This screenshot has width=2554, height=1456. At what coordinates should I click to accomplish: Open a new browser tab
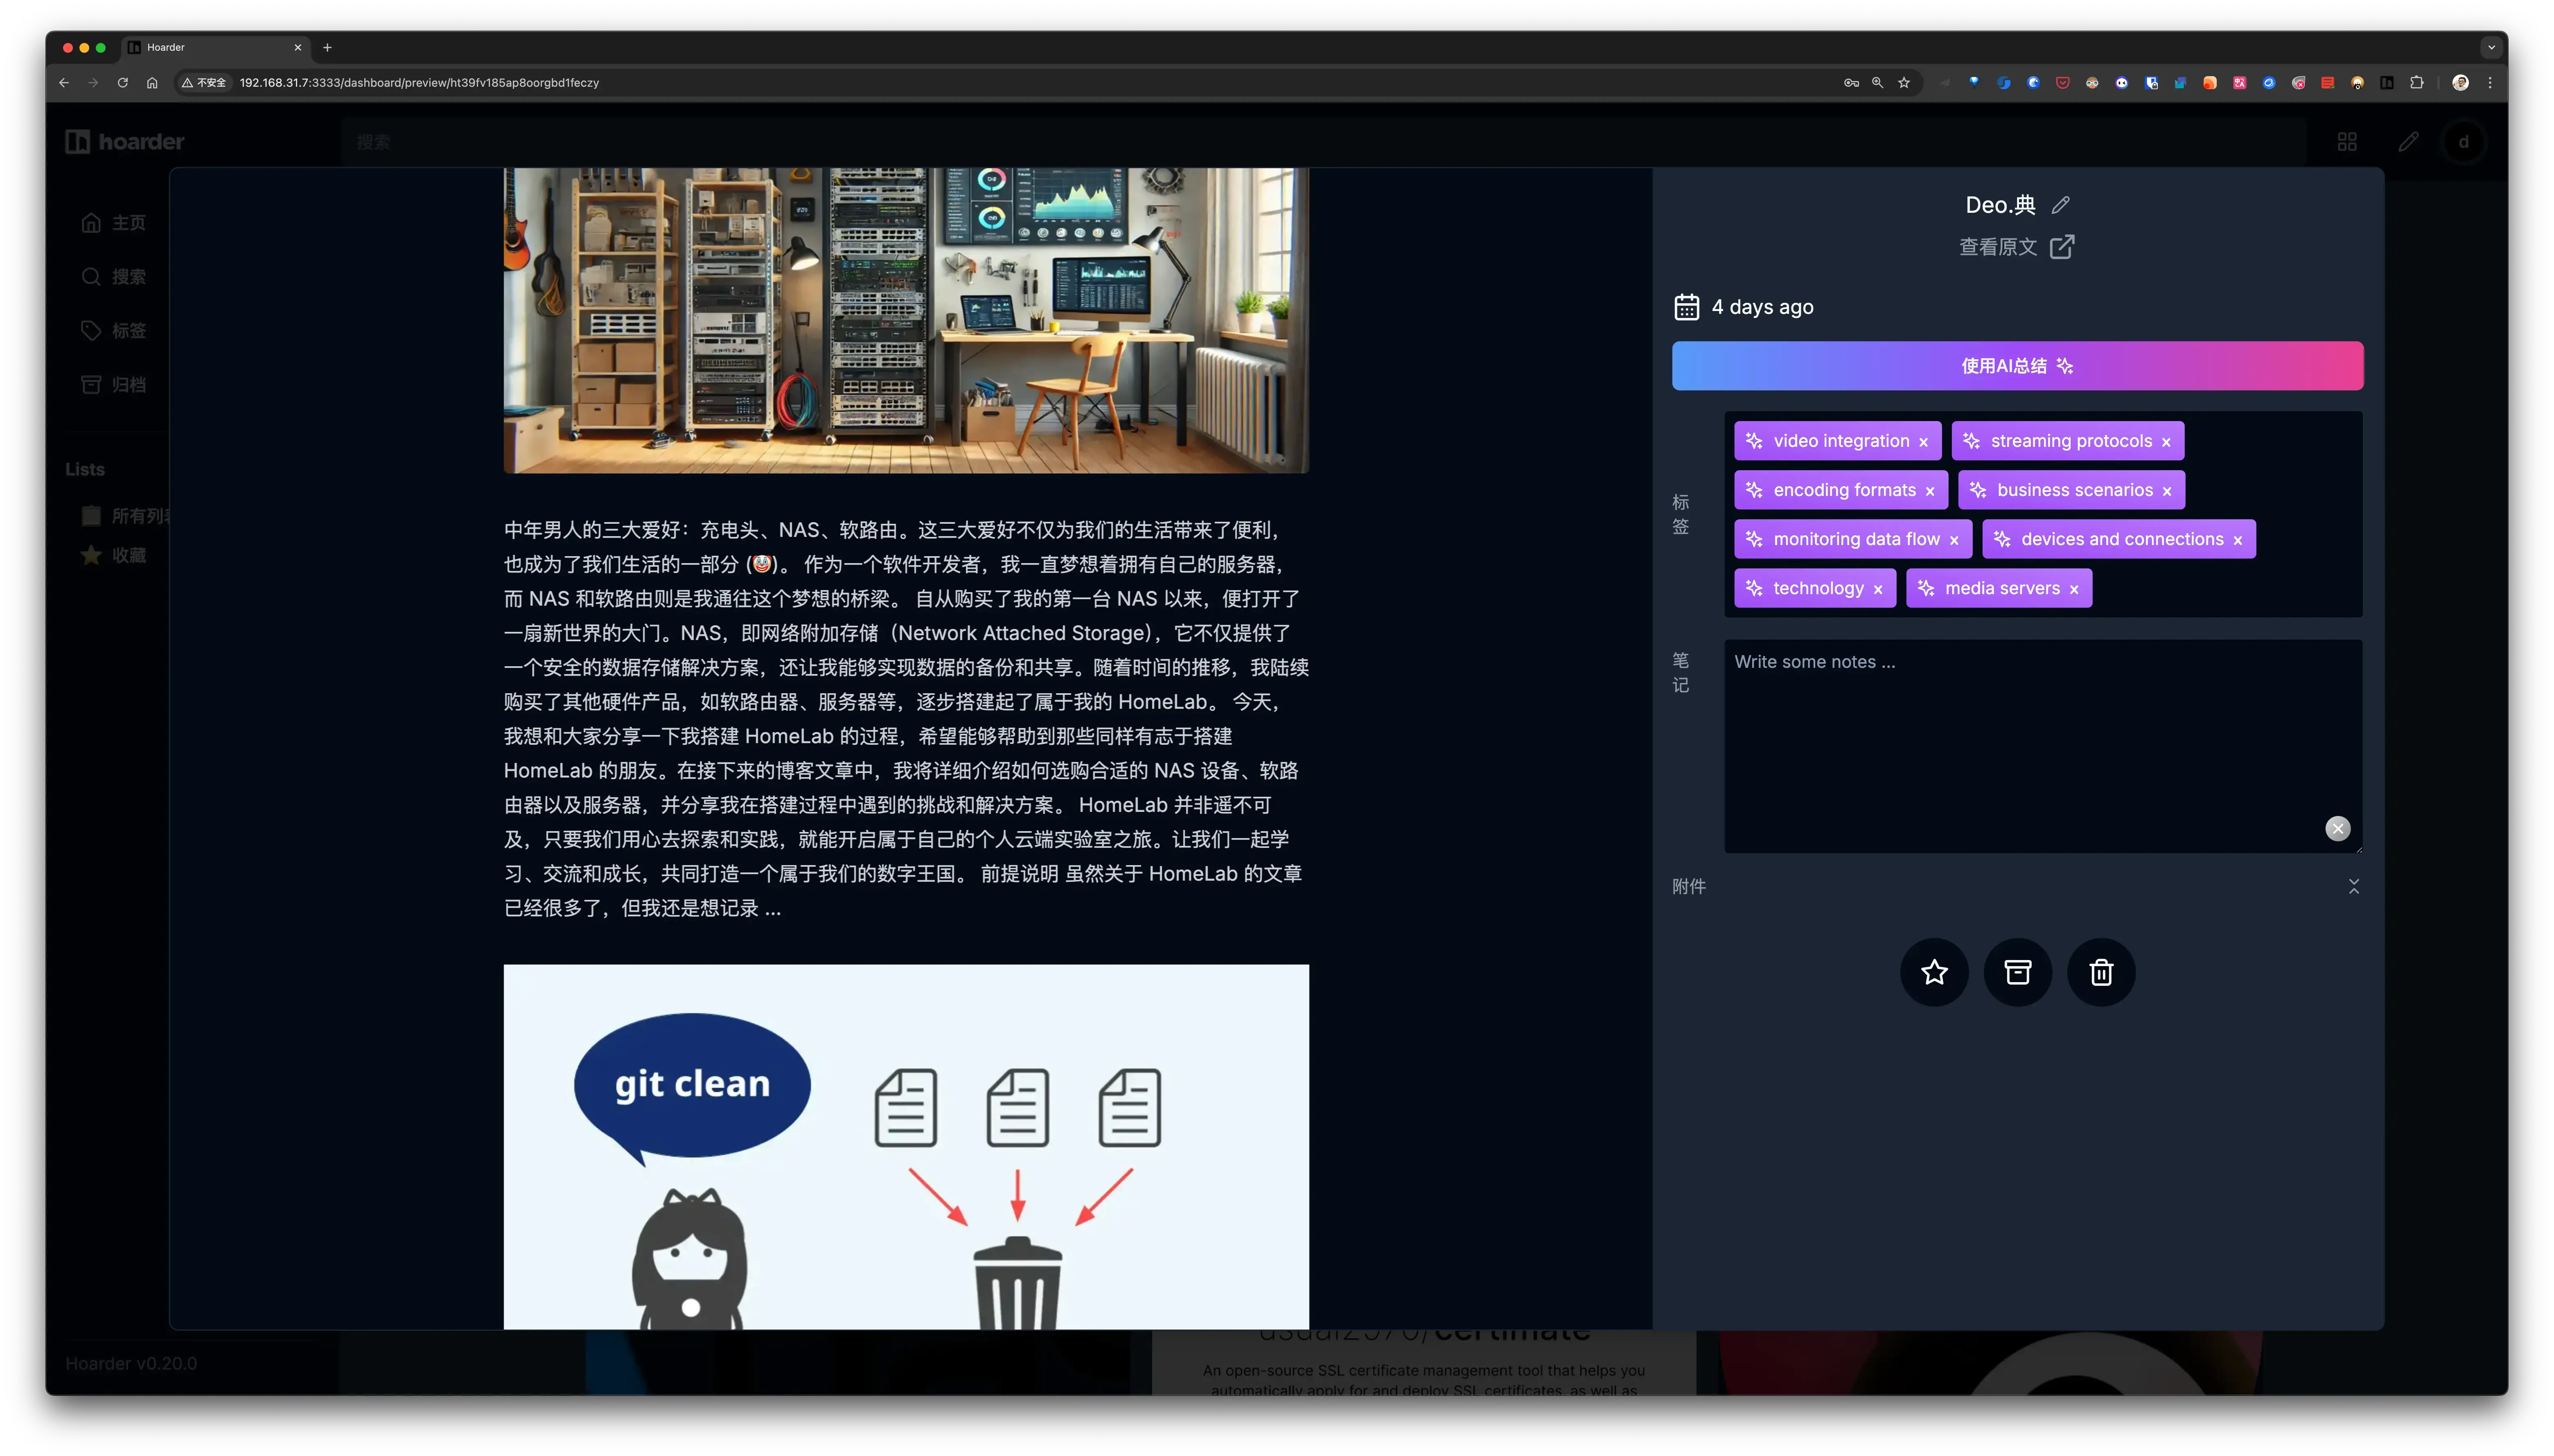click(327, 47)
